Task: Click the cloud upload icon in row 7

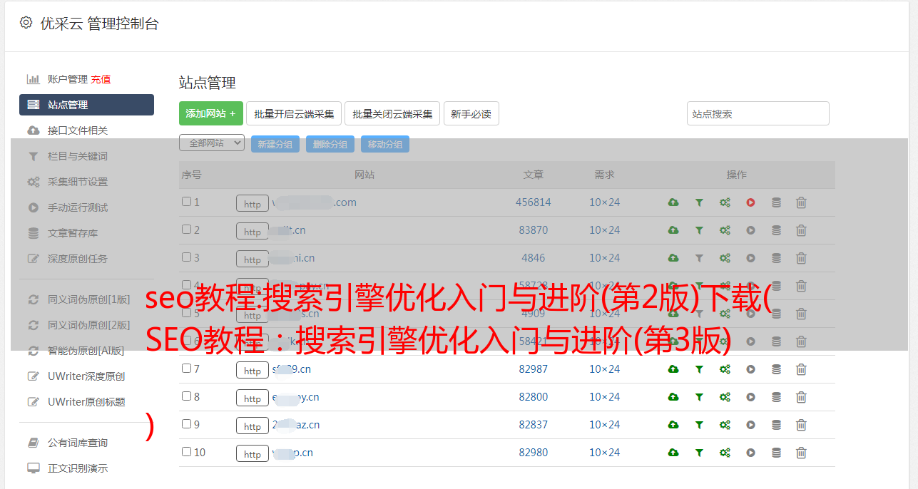Action: click(x=673, y=369)
